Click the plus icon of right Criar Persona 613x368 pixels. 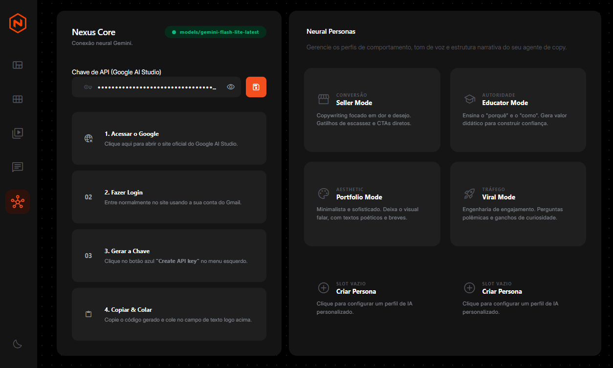tap(469, 287)
